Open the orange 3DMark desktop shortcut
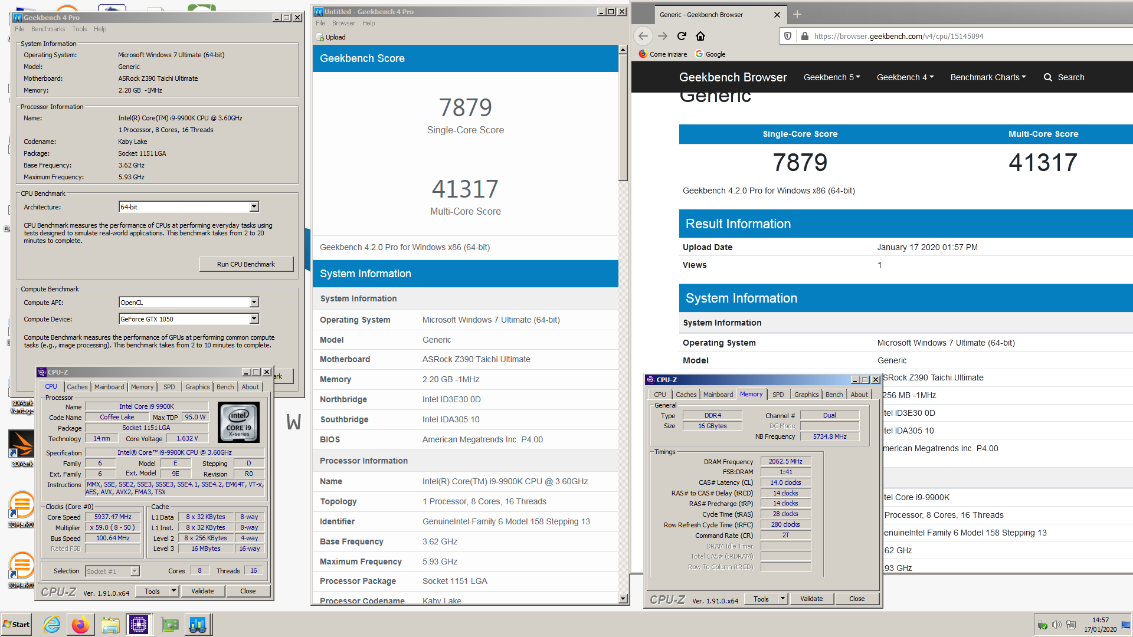Screen dimensions: 1133x637 click(x=22, y=448)
